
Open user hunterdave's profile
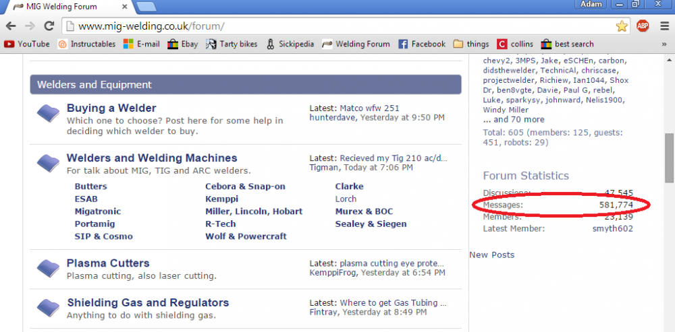(333, 117)
